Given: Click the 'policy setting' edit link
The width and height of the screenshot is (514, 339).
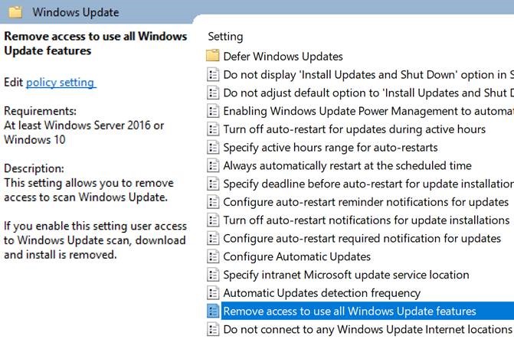Looking at the screenshot, I should click(60, 82).
